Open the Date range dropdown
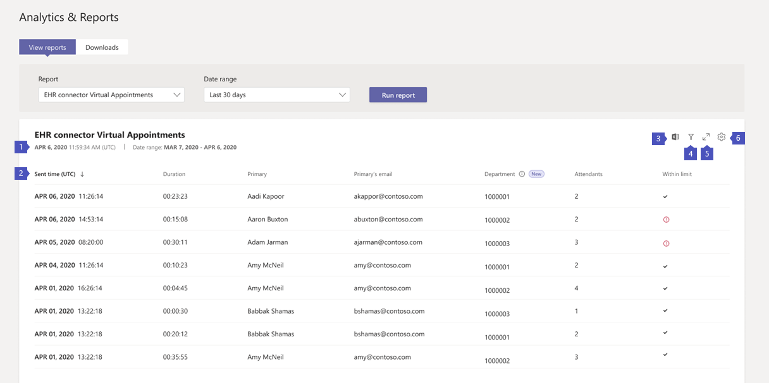This screenshot has width=769, height=383. 277,95
